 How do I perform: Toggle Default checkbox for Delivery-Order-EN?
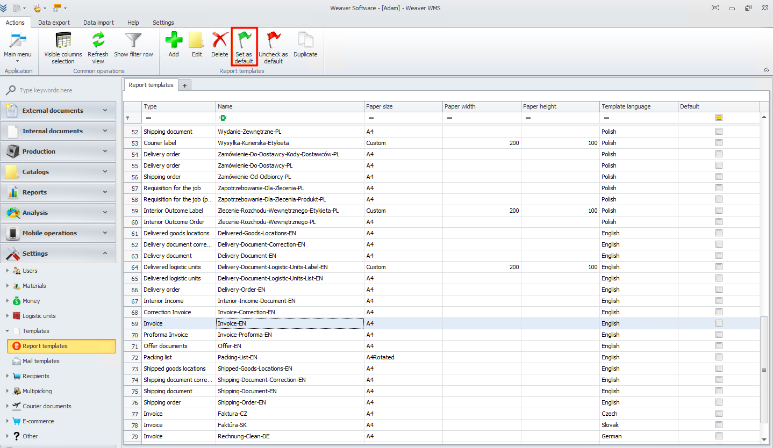(x=719, y=290)
